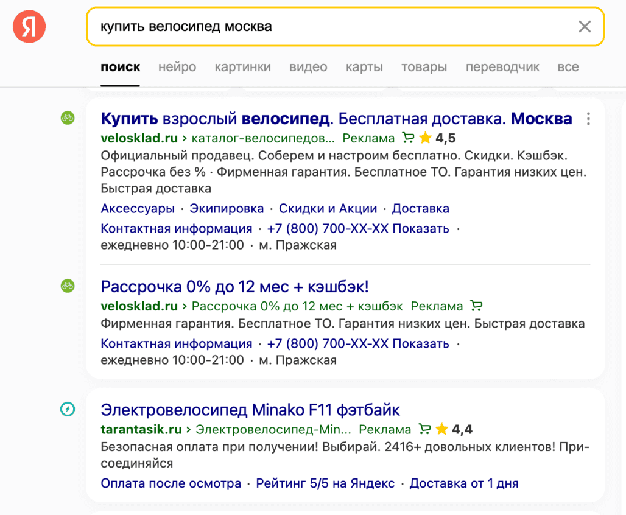Switch to the 'нейро' tab
Image resolution: width=626 pixels, height=515 pixels.
(177, 67)
